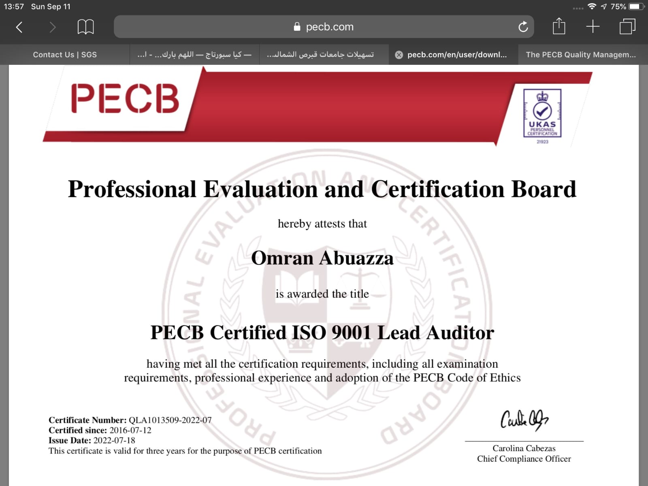
Task: Switch to The PECB Quality Managem tab
Action: [x=581, y=55]
